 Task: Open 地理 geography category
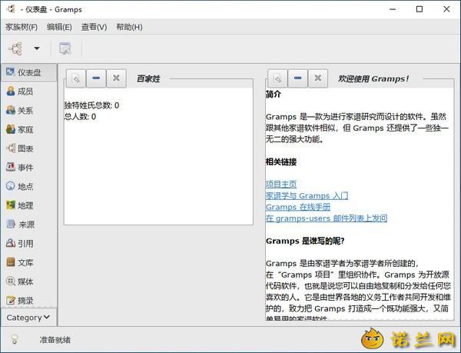(29, 205)
